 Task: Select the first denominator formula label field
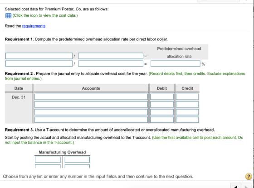tap(111, 56)
